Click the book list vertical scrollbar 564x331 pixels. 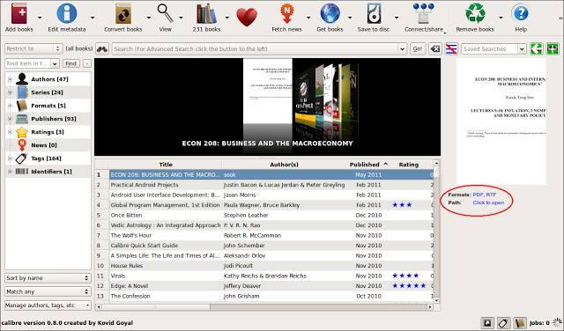436,232
